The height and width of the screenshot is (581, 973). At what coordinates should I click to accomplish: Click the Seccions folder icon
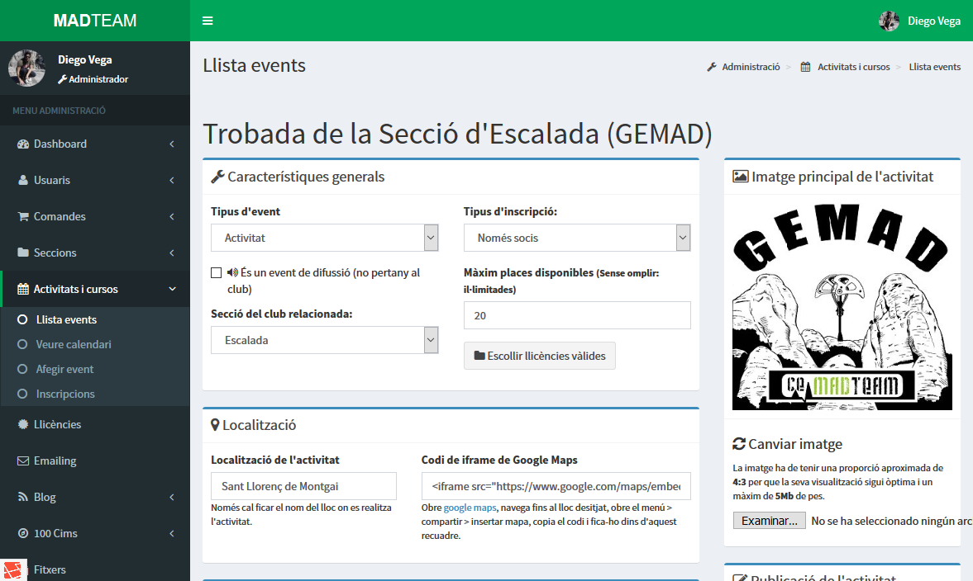(x=23, y=253)
